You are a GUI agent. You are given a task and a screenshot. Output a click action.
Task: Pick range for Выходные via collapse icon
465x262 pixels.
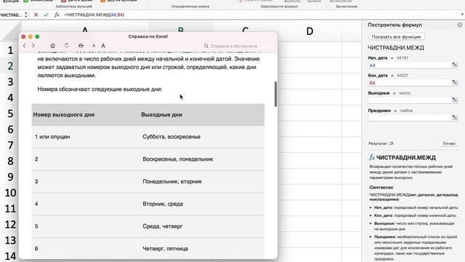click(455, 100)
